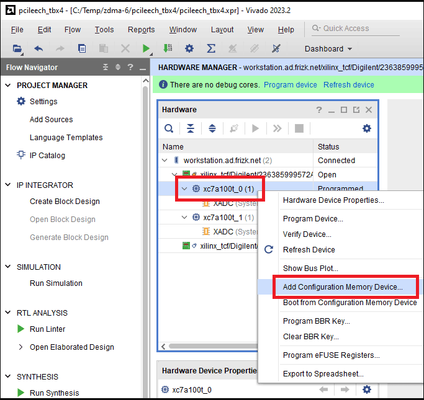
Task: Choose Program Device in the context menu
Action: (x=313, y=219)
